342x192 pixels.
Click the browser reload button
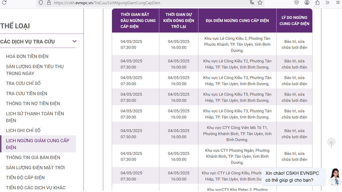4,3
